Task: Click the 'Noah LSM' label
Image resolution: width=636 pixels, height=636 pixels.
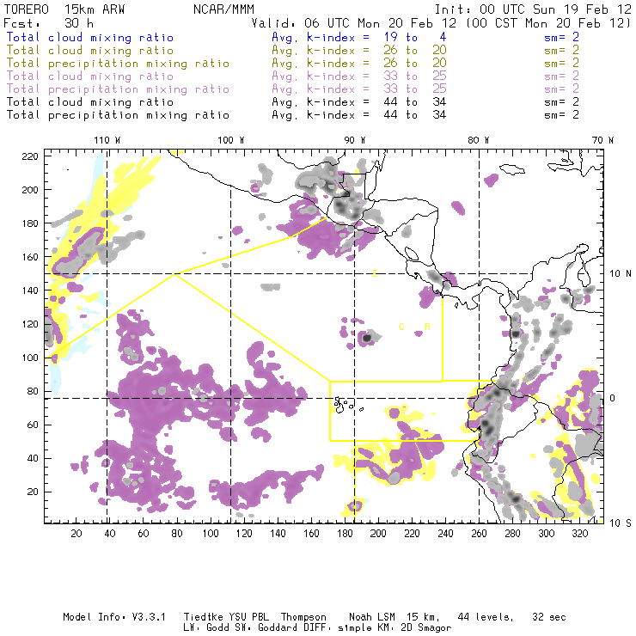Action: 374,617
